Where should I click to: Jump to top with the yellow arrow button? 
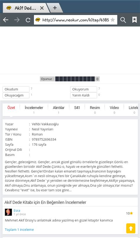(x=131, y=228)
